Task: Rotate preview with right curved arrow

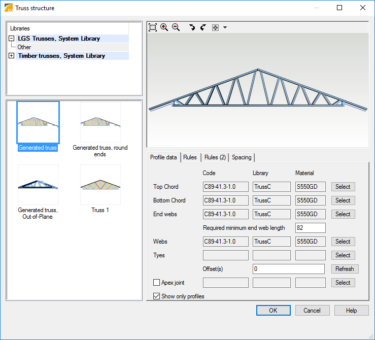Action: (203, 27)
